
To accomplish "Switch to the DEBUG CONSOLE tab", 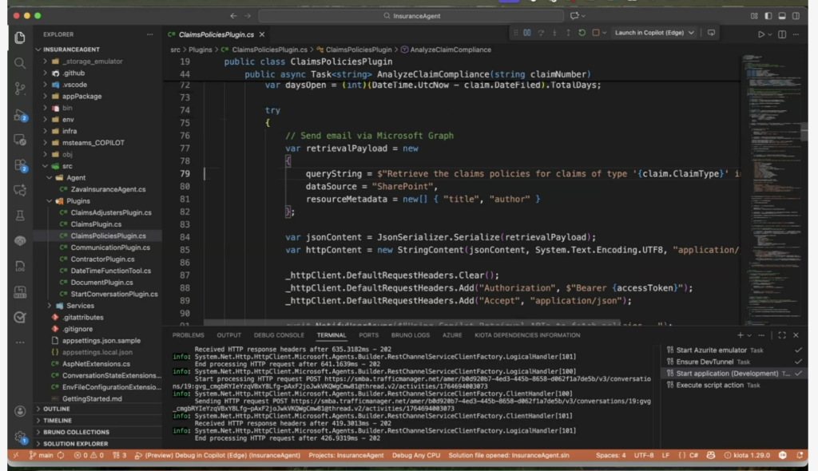I will click(x=279, y=335).
